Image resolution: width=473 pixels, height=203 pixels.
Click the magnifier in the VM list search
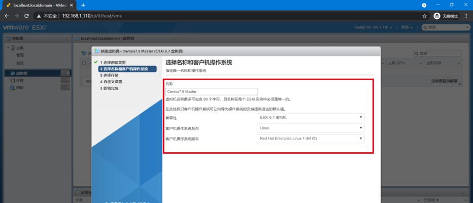tap(418, 53)
